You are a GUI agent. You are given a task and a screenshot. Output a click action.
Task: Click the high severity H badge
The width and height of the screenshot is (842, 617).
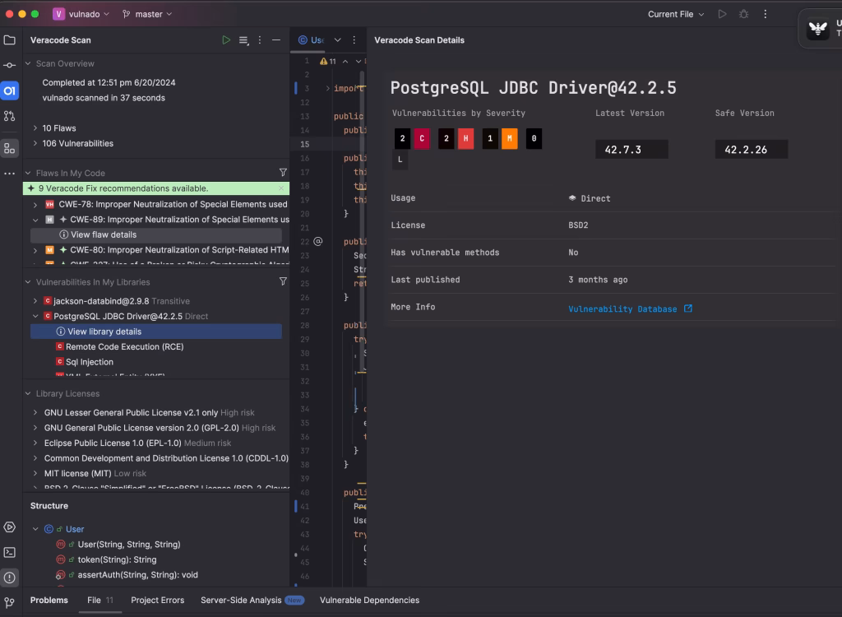tap(465, 138)
